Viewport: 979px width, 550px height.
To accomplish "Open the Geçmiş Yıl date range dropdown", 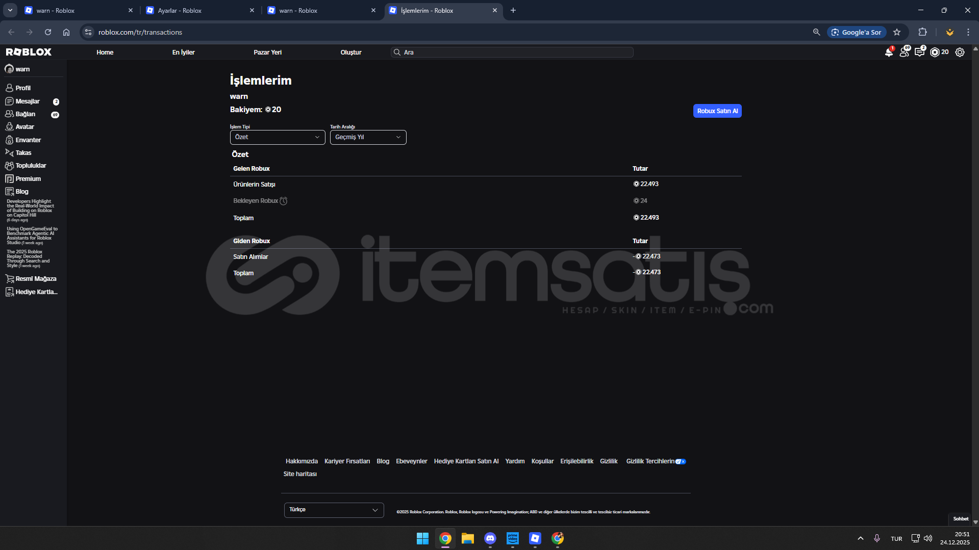I will click(x=368, y=137).
